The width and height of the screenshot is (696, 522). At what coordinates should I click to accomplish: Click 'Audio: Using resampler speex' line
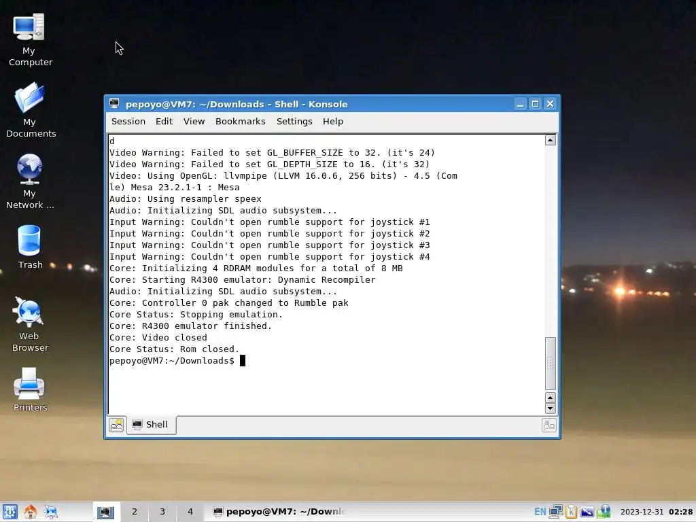(x=186, y=199)
